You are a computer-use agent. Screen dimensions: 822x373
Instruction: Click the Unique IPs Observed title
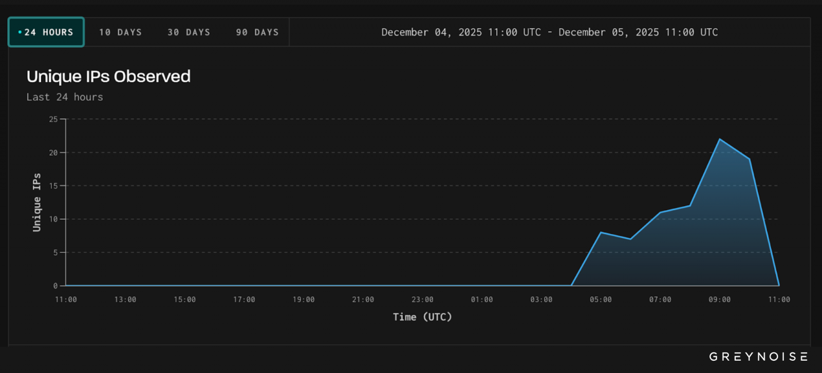click(x=108, y=76)
